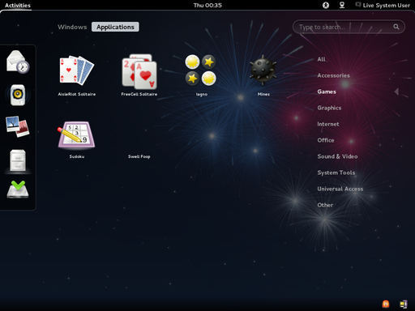415x311 pixels.
Task: Open the Live System User menu
Action: pos(383,5)
